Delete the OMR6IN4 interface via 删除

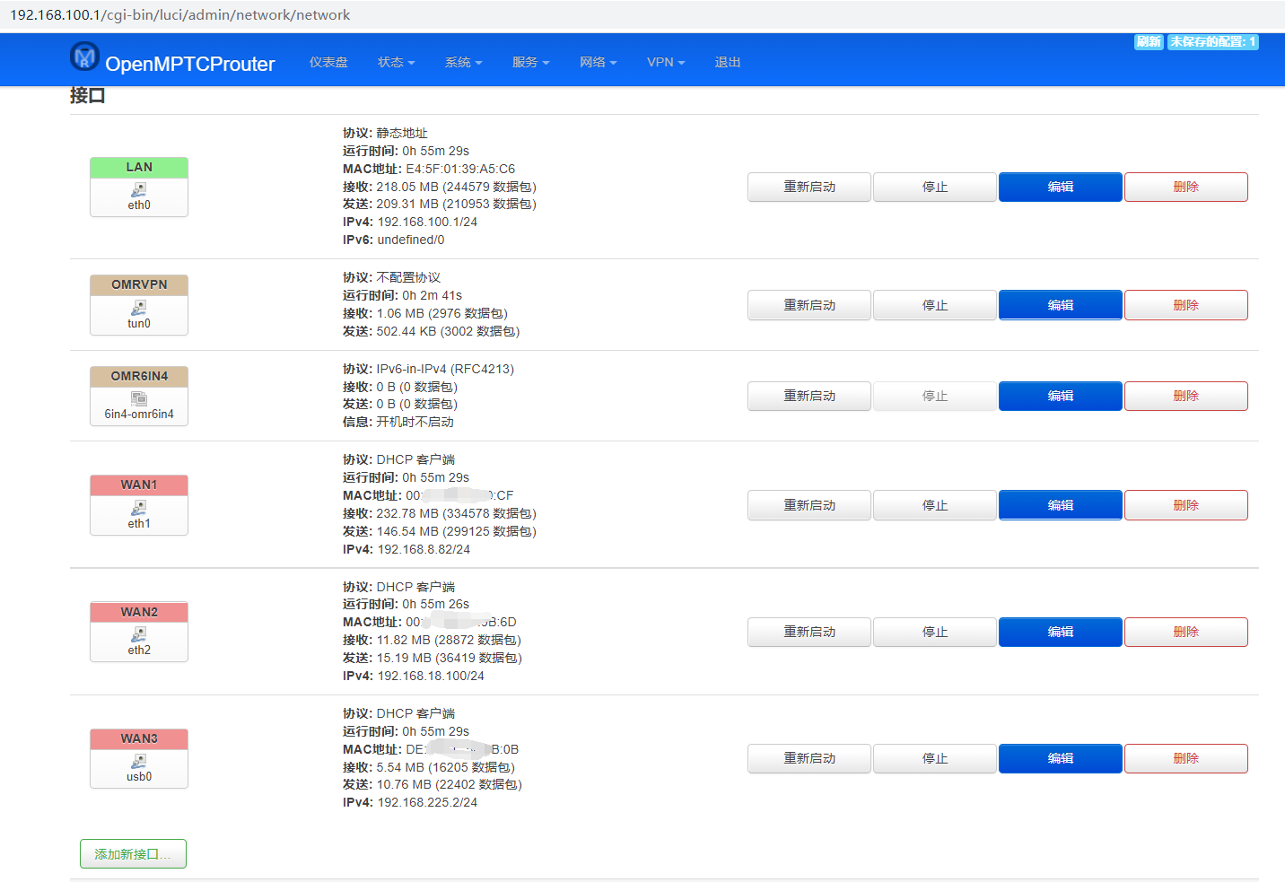pyautogui.click(x=1185, y=396)
